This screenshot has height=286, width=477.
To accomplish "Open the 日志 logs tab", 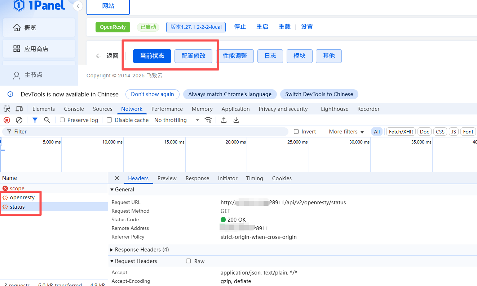I will click(x=270, y=56).
